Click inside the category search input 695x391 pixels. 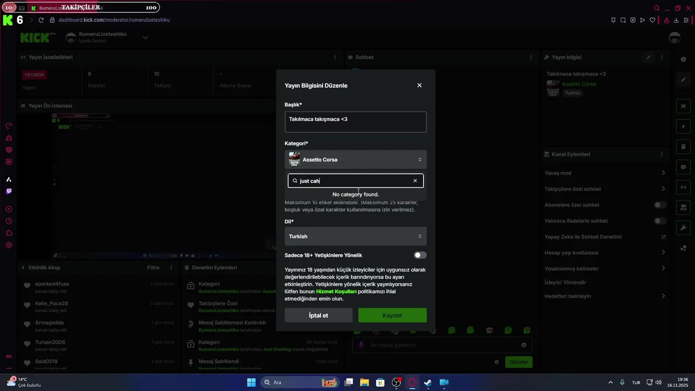coord(355,181)
